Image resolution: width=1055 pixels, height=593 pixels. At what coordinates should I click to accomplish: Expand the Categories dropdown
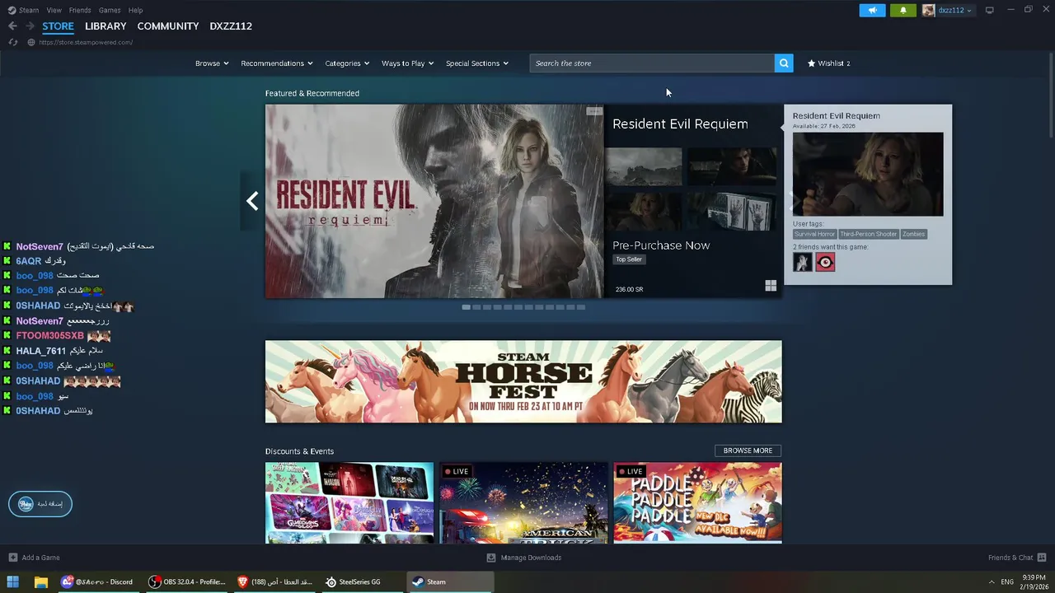347,63
